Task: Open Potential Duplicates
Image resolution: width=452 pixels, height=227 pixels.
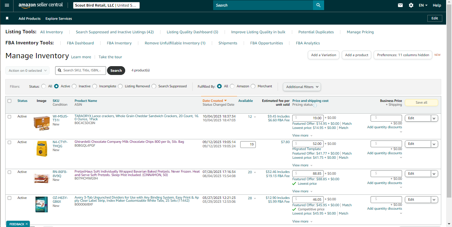Action: point(316,32)
